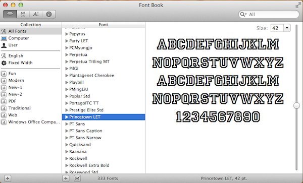The width and height of the screenshot is (303, 183).
Task: Select the Traditional collection label
Action: [x=19, y=108]
